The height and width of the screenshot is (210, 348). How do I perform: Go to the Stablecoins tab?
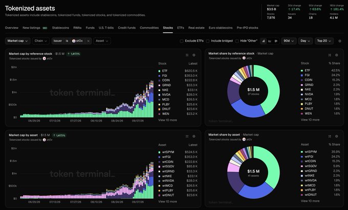tap(60, 28)
